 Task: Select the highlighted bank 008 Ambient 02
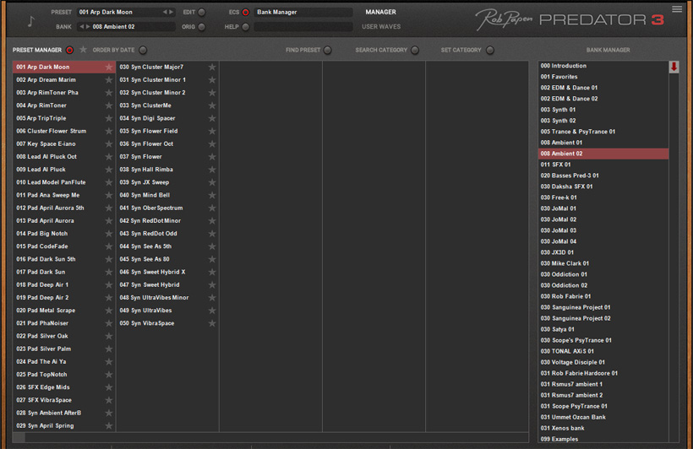pos(603,154)
